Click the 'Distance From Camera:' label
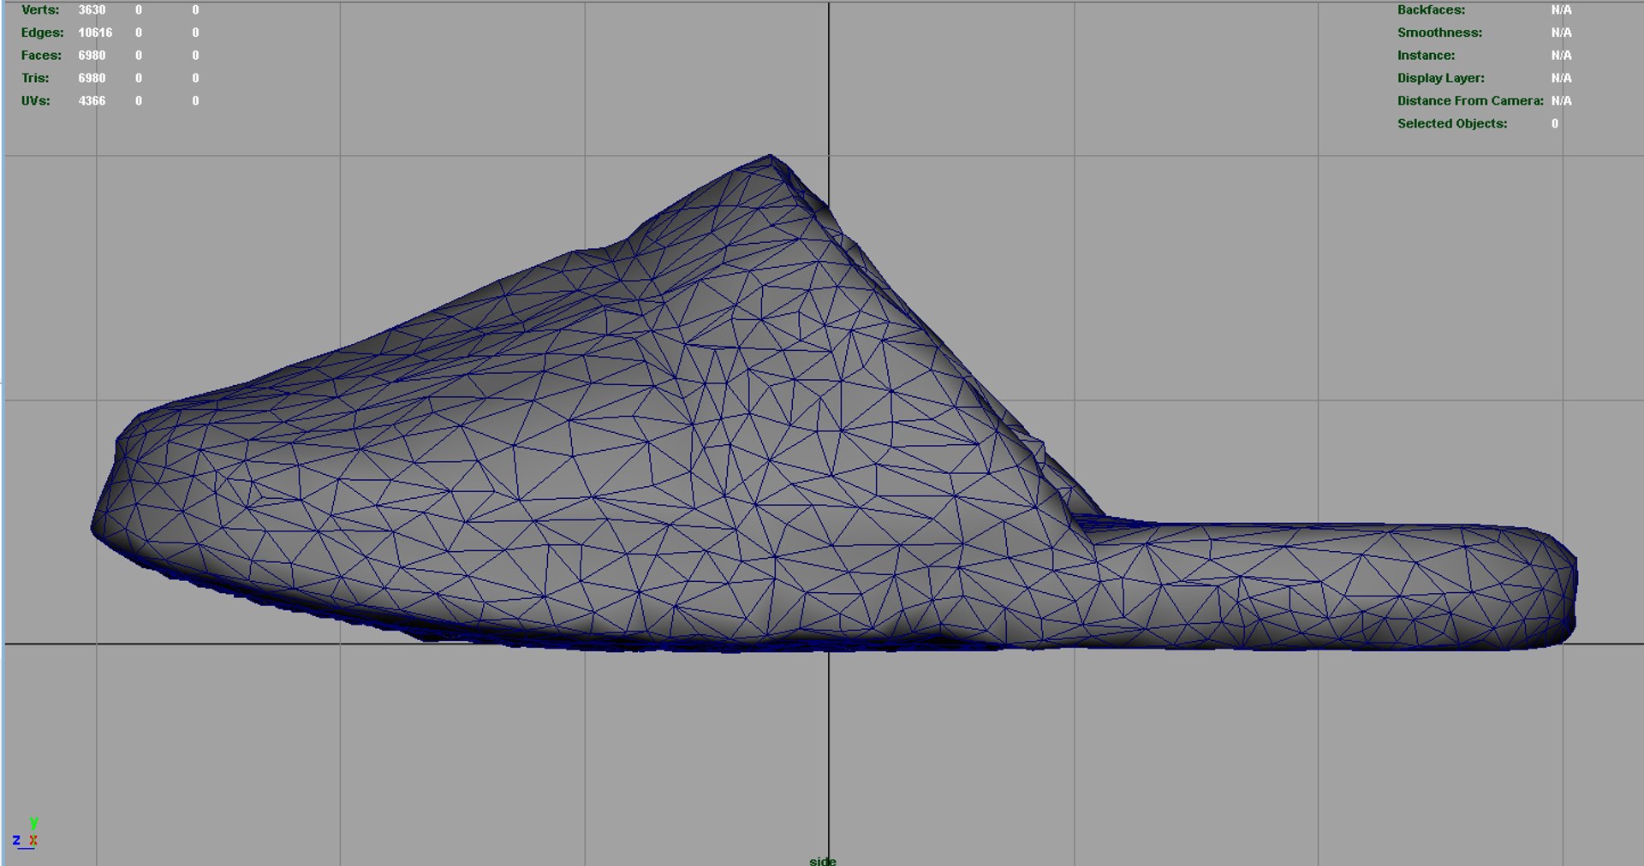The width and height of the screenshot is (1644, 866). [1470, 101]
